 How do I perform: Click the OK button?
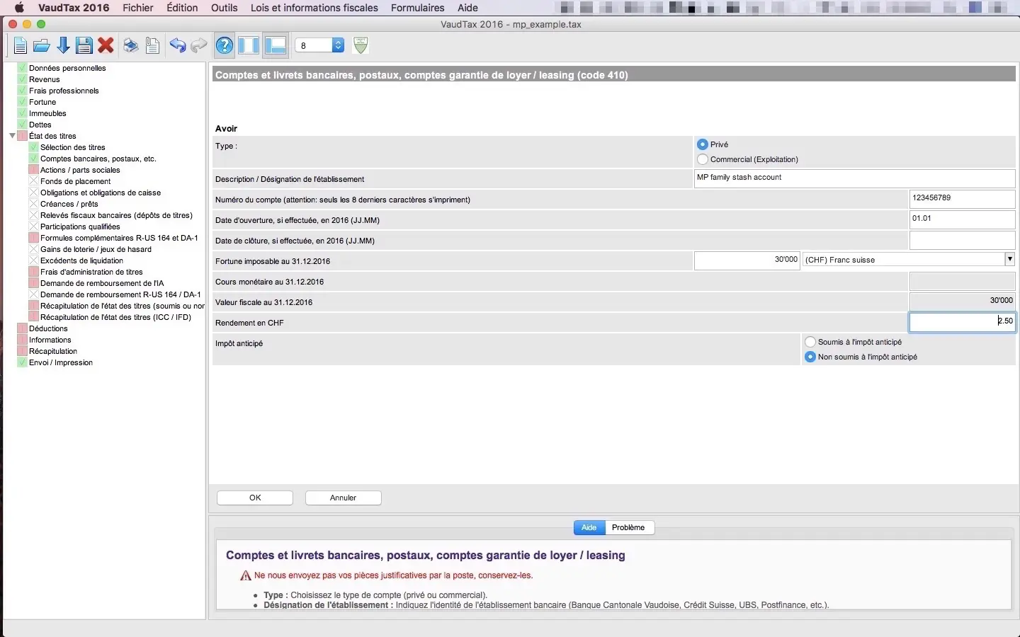tap(255, 498)
